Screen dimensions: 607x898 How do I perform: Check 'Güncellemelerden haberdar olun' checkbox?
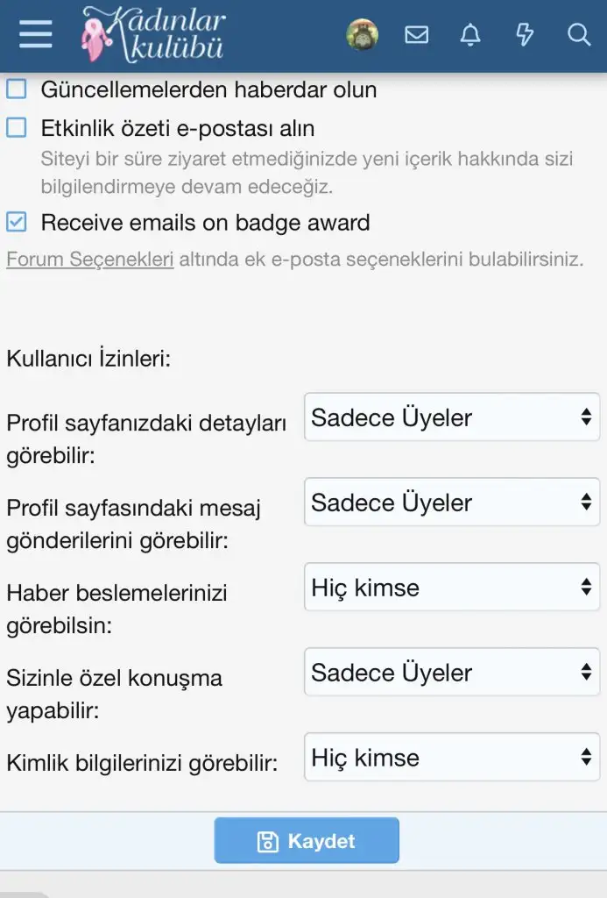pos(17,89)
